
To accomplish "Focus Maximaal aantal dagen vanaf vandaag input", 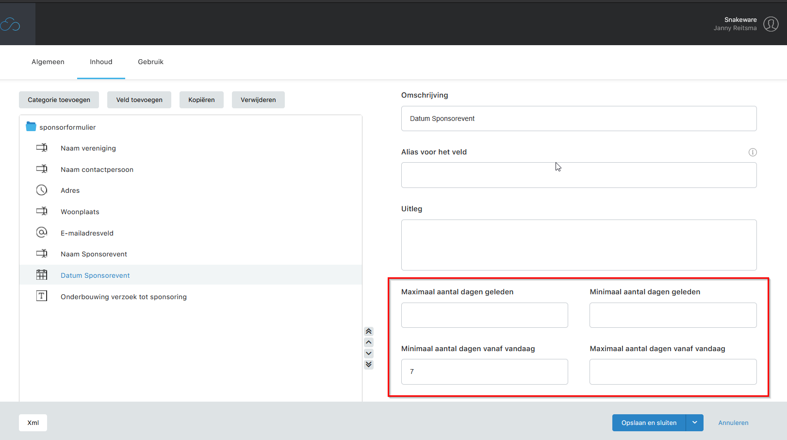I will click(673, 372).
